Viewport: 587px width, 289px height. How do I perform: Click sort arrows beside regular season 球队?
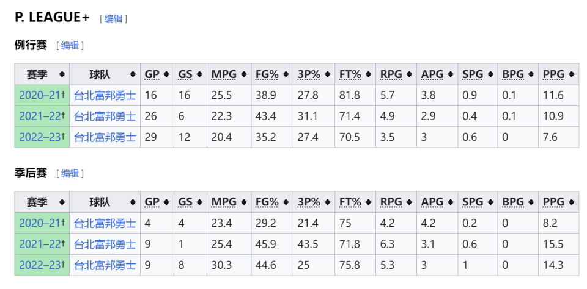click(x=133, y=74)
